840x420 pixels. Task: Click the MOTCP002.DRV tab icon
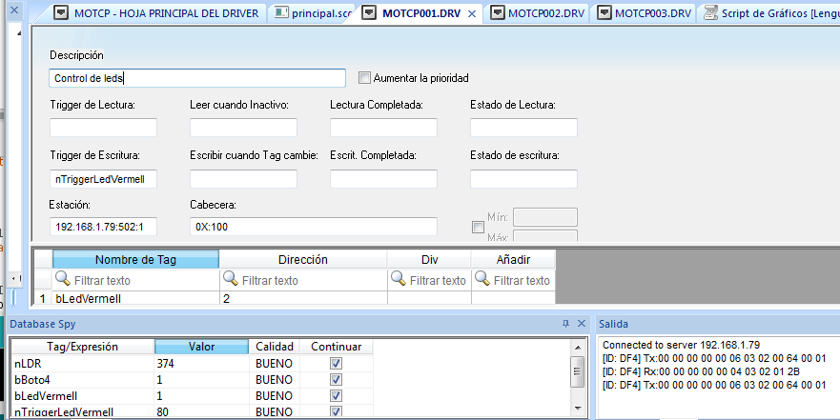pos(498,12)
